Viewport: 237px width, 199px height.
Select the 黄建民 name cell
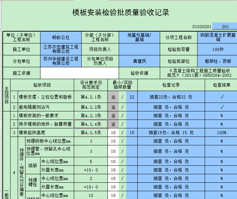pyautogui.click(x=139, y=61)
